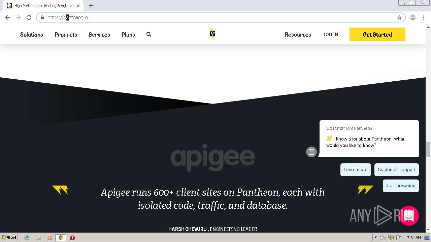431x242 pixels.
Task: Bookmark this page with star icon
Action: point(399,17)
